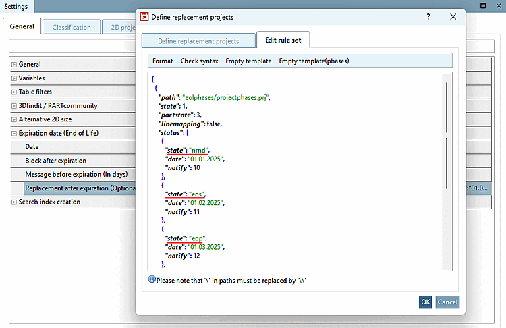Click the Search index creation label
Screen dimensions: 506x328
coord(49,202)
